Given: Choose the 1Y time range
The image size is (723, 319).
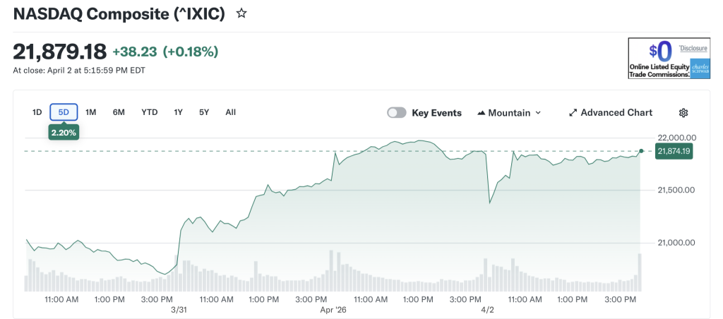Looking at the screenshot, I should point(179,112).
